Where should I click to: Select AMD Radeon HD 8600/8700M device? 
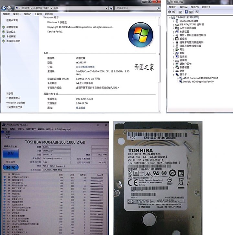(x=201, y=78)
